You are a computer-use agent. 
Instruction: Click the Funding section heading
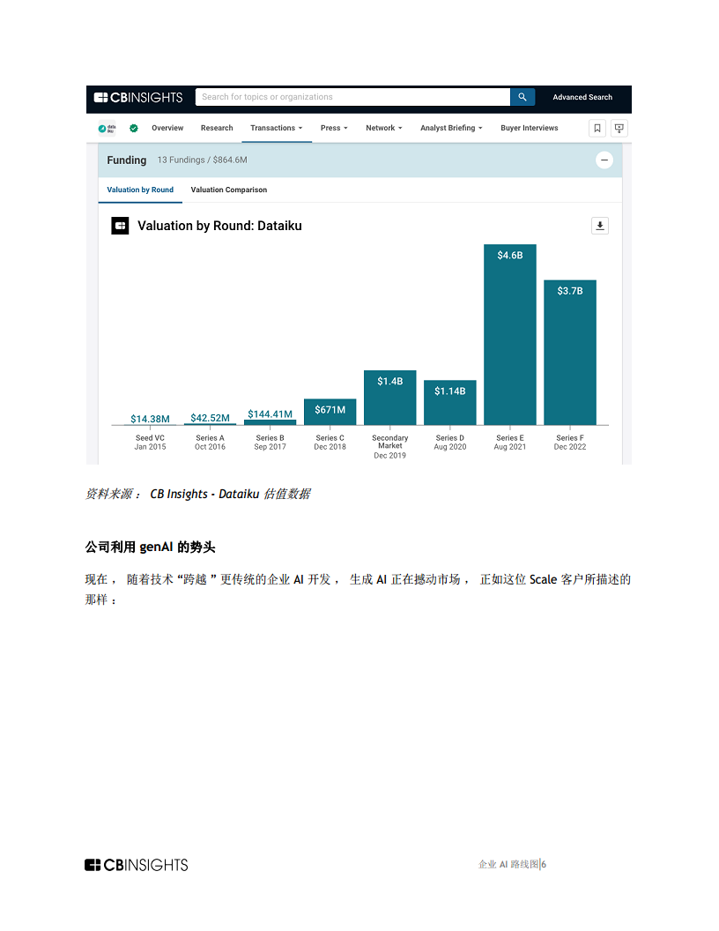pyautogui.click(x=126, y=160)
